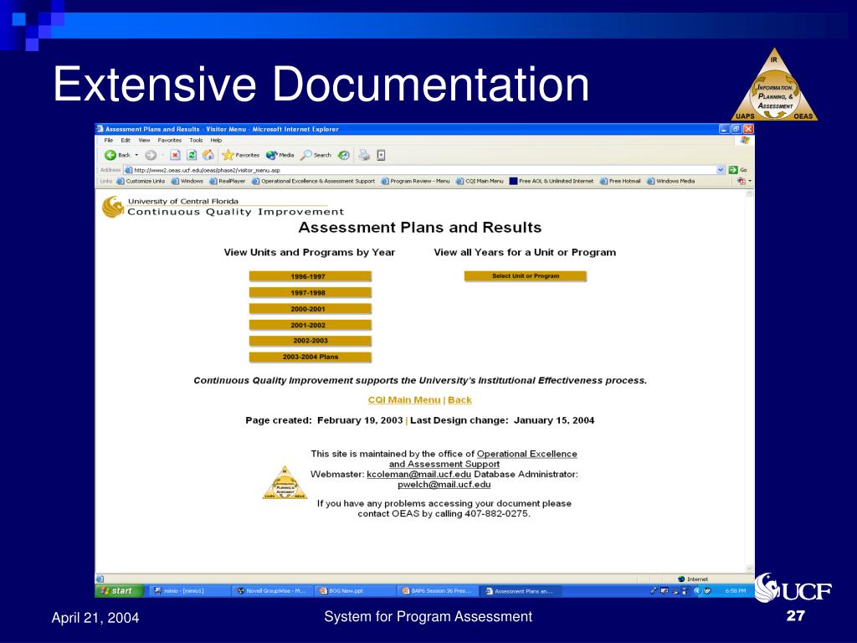Email administrator pwelch@mail.ucf.edu
The image size is (857, 643).
tap(444, 485)
